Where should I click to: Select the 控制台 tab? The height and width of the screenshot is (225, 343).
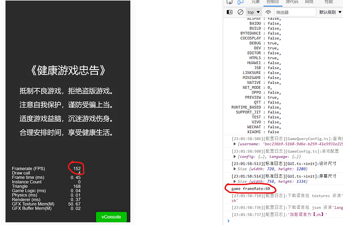(272, 2)
